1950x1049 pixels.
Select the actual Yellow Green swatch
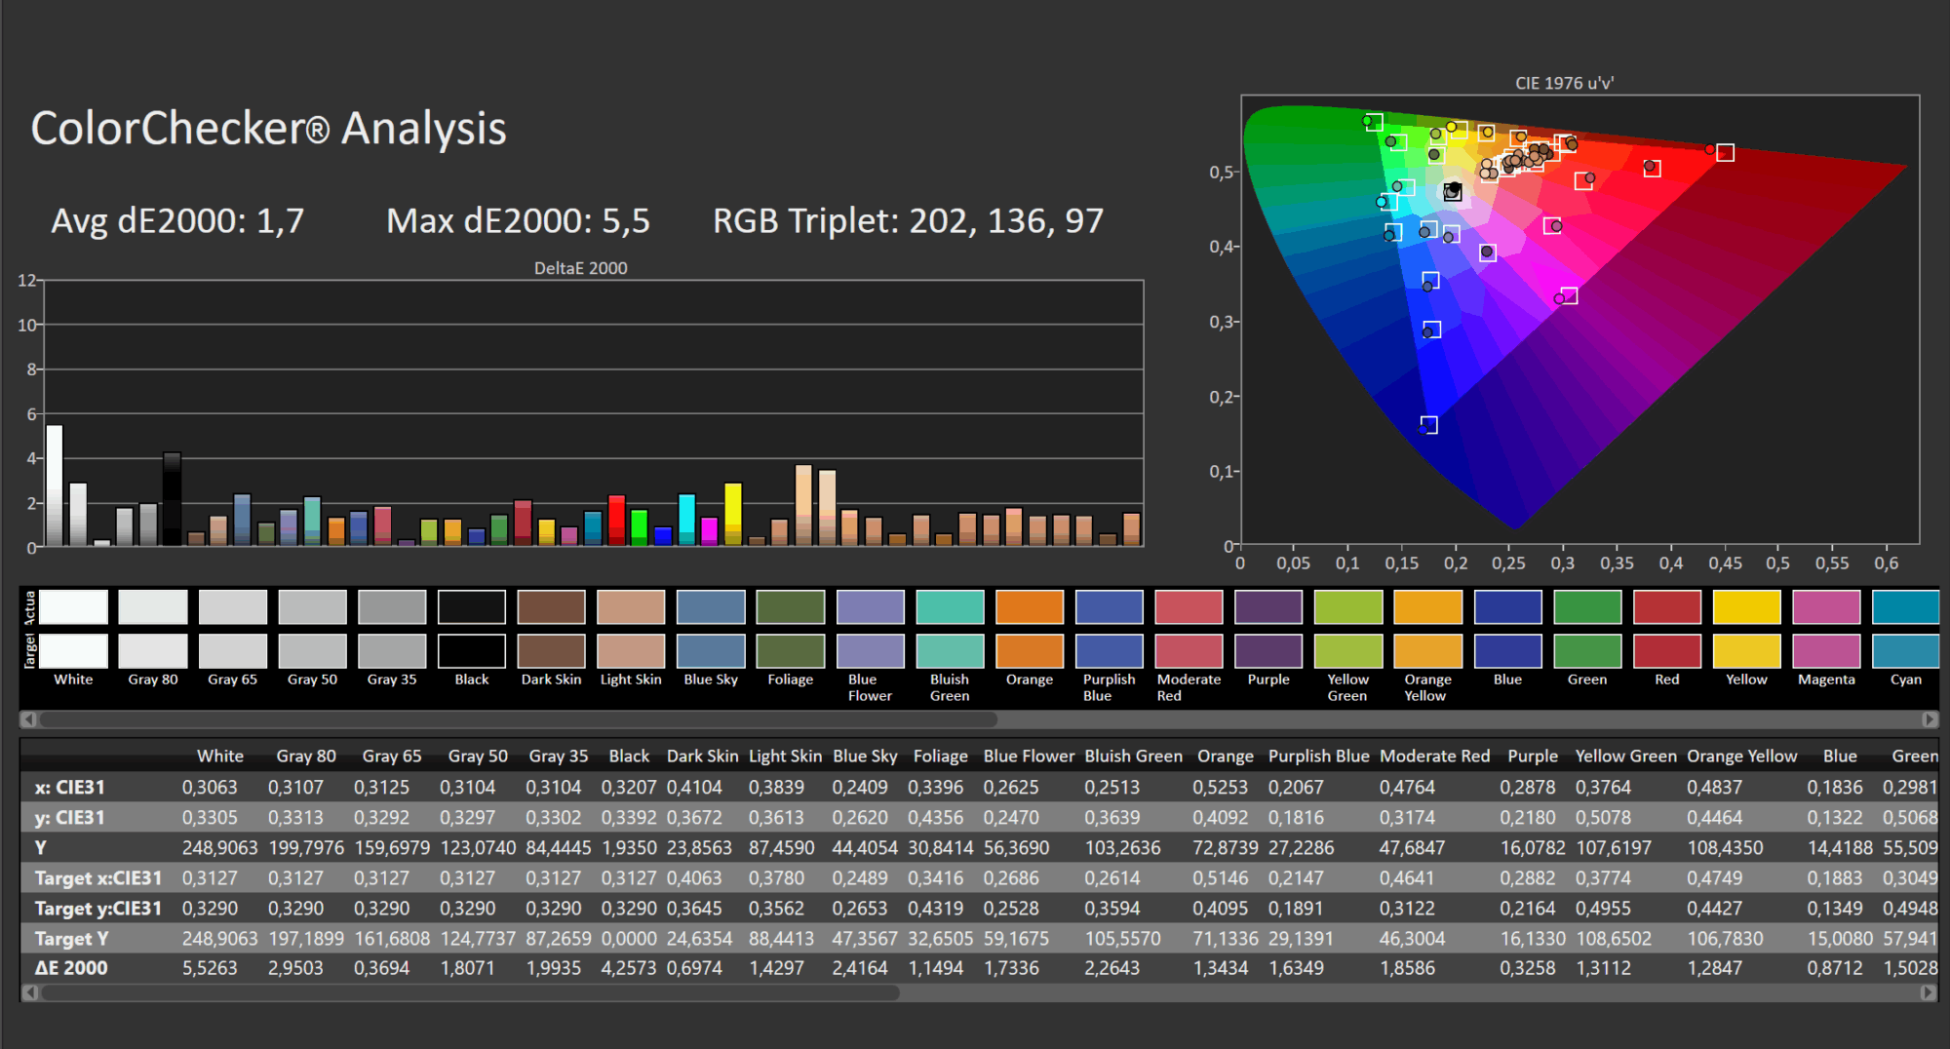pos(1347,607)
